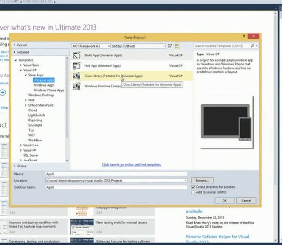The height and width of the screenshot is (245, 282).
Task: Click the Windows Runtime Component template icon
Action: click(76, 86)
